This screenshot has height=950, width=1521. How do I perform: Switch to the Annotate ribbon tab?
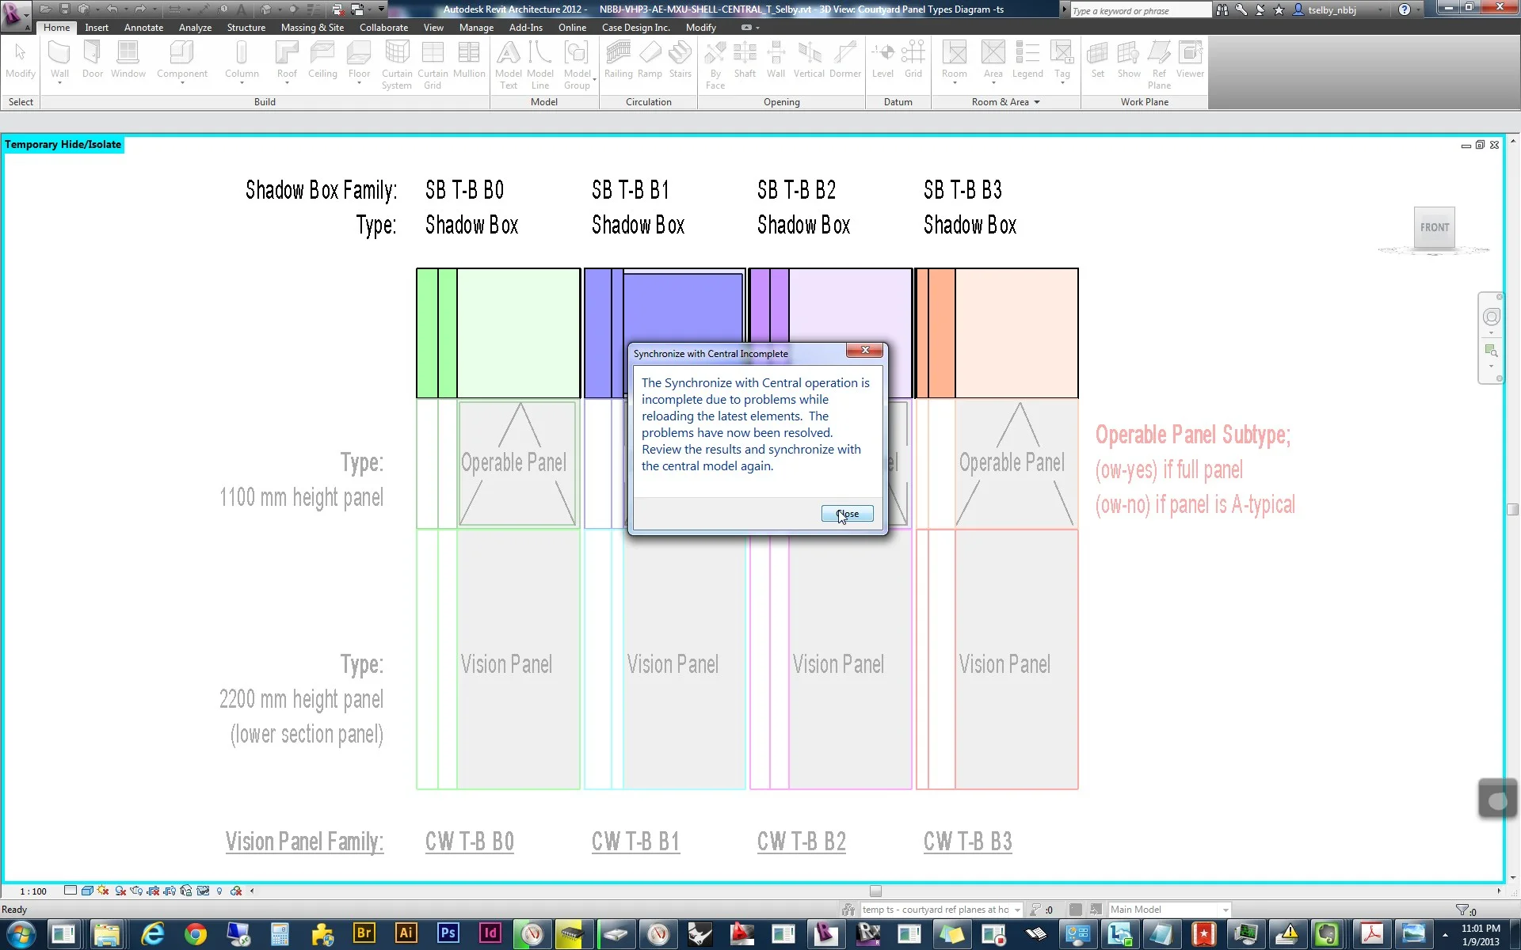pos(143,28)
